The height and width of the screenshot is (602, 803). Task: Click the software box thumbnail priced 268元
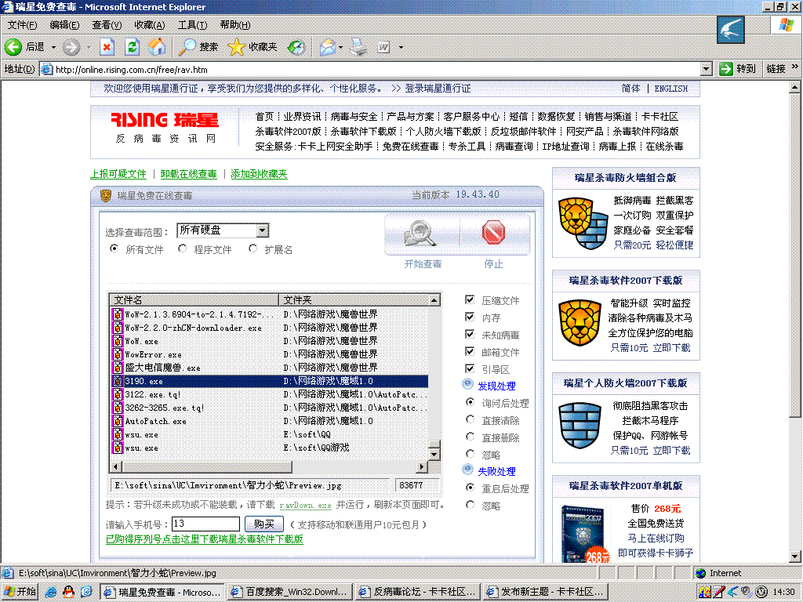(x=587, y=534)
